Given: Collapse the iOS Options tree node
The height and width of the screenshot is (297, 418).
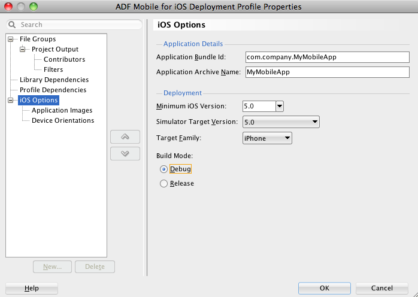Looking at the screenshot, I should (x=10, y=100).
